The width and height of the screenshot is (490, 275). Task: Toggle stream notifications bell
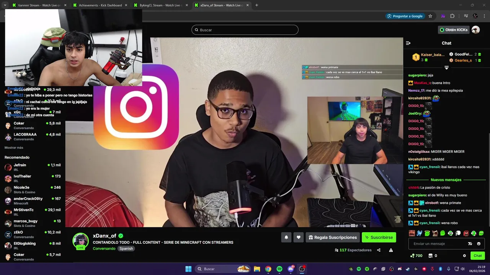coord(286,237)
